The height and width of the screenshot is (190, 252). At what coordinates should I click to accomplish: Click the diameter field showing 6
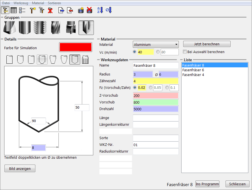[x=168, y=74]
